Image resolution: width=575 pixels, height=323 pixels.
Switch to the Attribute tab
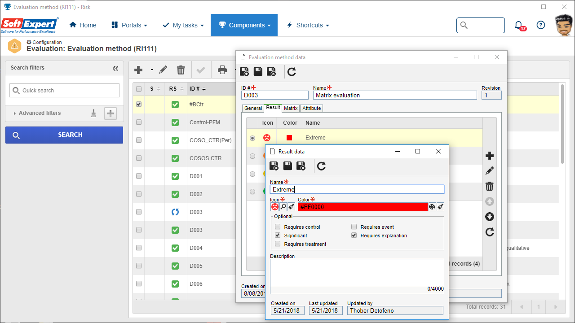coord(311,108)
